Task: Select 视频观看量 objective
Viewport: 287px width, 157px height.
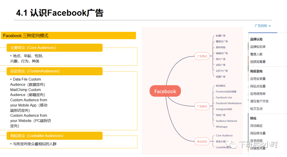Action: 258,62
